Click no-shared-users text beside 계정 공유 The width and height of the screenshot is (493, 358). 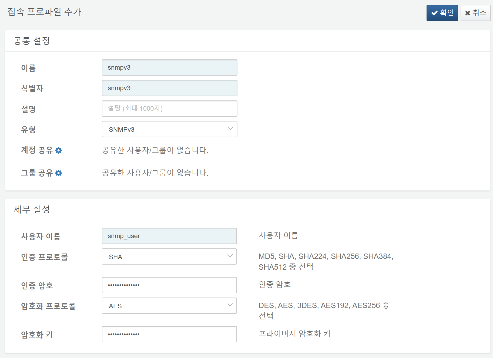tap(155, 150)
